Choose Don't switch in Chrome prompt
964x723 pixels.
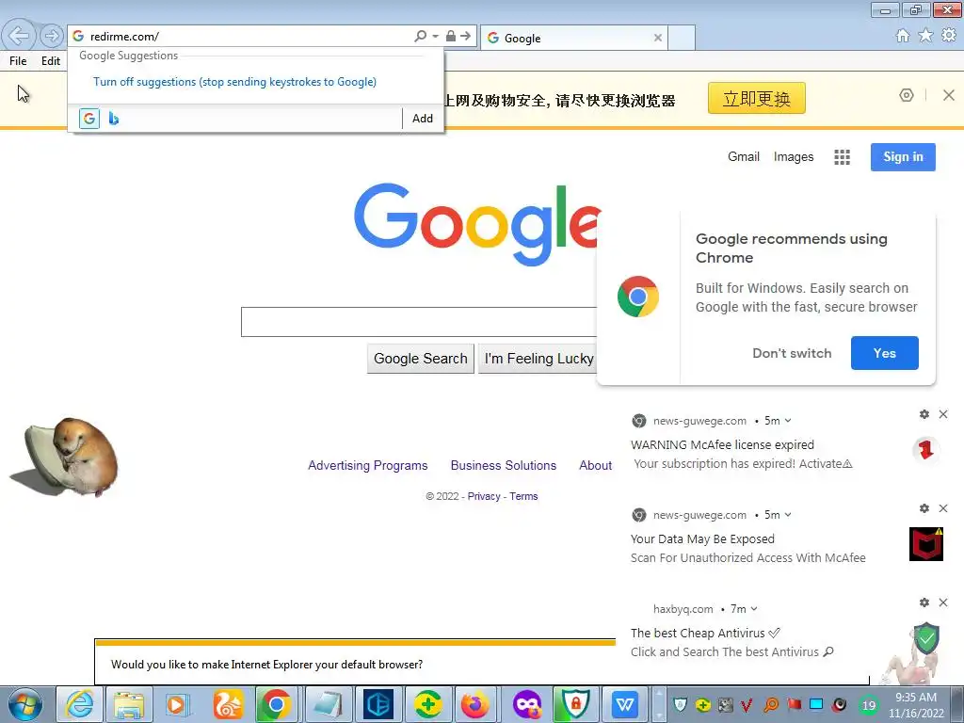coord(792,353)
